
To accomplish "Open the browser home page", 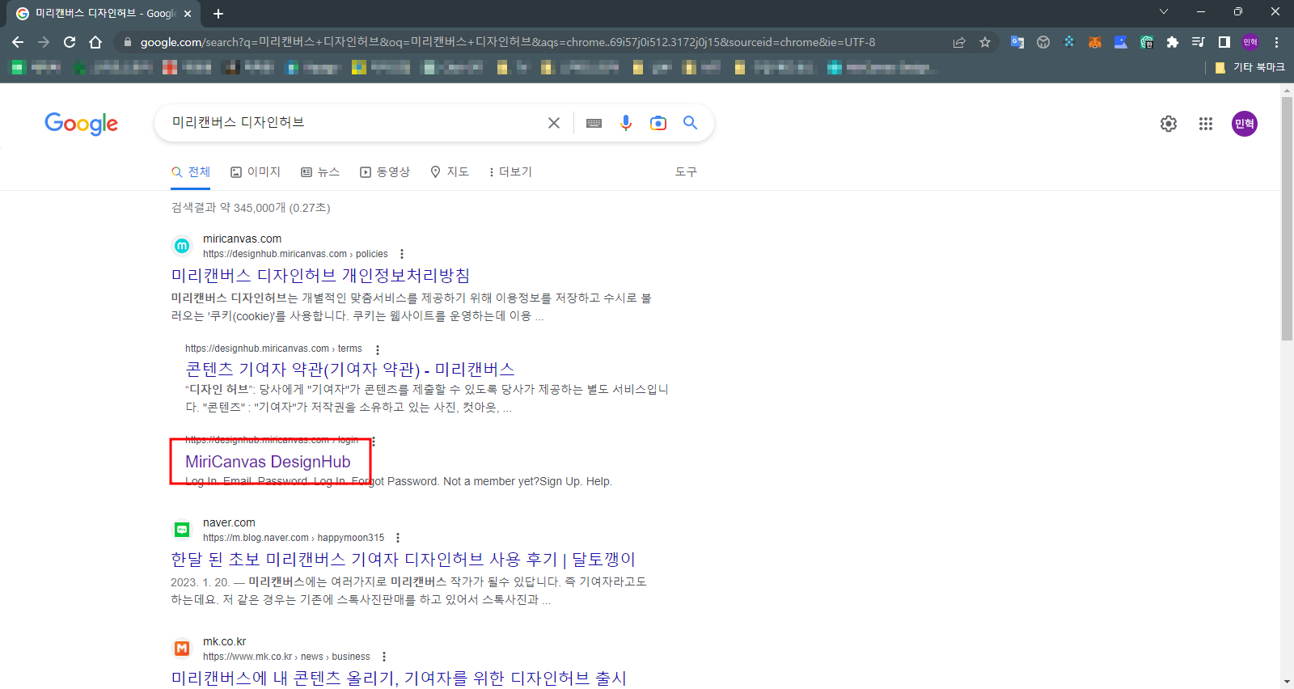I will coord(95,42).
